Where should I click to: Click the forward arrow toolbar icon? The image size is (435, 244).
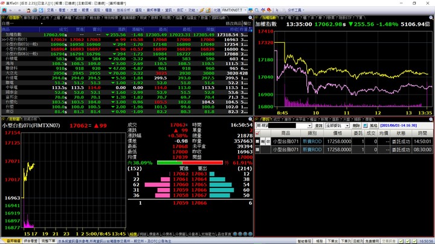click(x=19, y=10)
